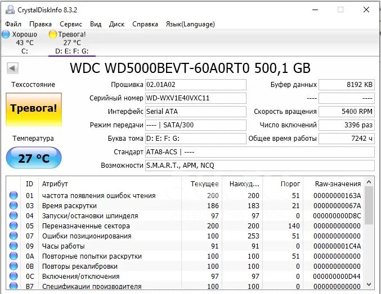Click status orb for attribute 0B row
The width and height of the screenshot is (381, 294).
coord(14,266)
